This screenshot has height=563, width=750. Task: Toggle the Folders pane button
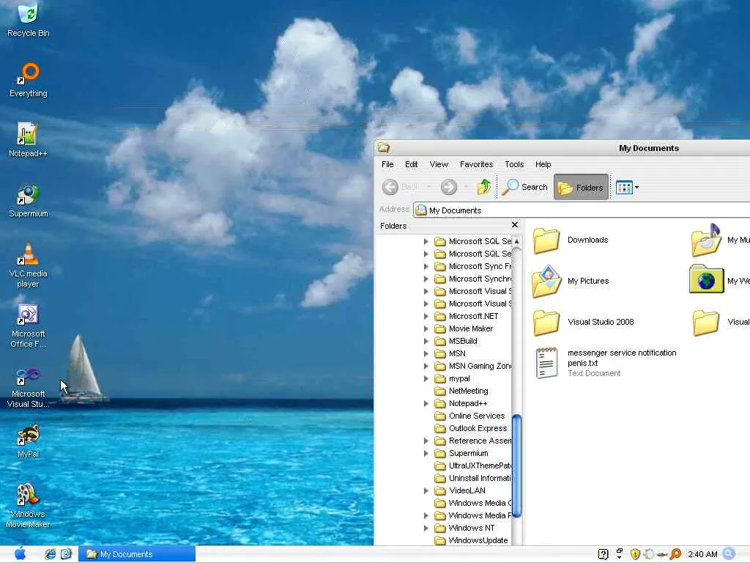click(581, 187)
